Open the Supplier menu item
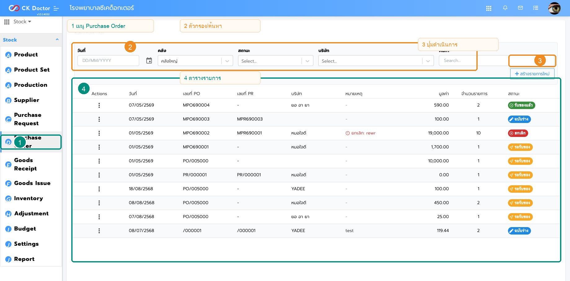Viewport: 570px width, 281px height. (27, 100)
